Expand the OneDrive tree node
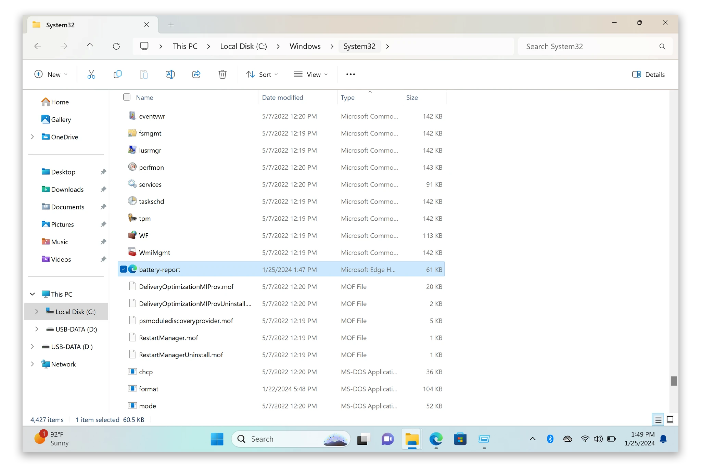 tap(33, 137)
